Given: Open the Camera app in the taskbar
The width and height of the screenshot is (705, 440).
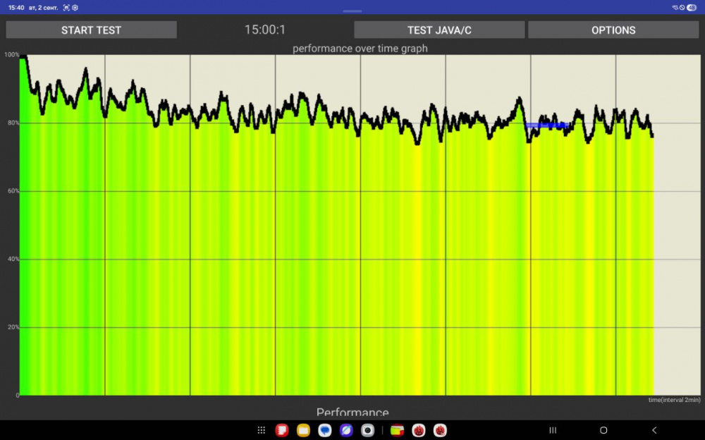Looking at the screenshot, I should click(367, 430).
